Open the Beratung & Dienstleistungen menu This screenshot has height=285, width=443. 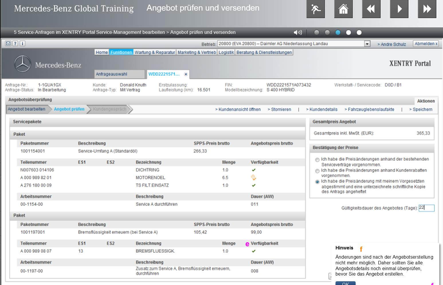(x=264, y=52)
